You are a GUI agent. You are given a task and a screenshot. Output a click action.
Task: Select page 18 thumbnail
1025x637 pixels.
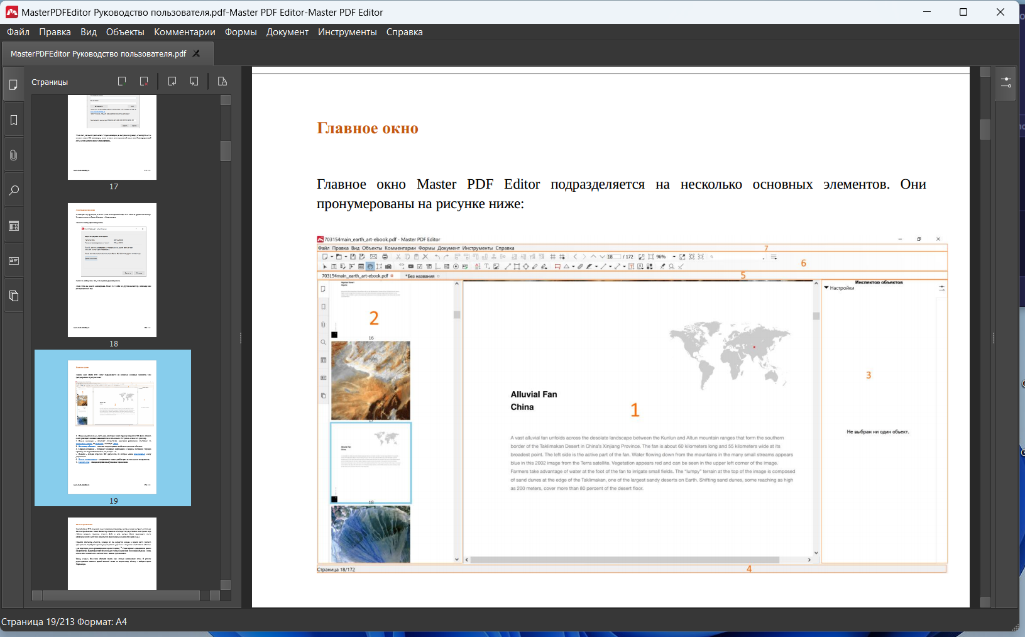(112, 270)
